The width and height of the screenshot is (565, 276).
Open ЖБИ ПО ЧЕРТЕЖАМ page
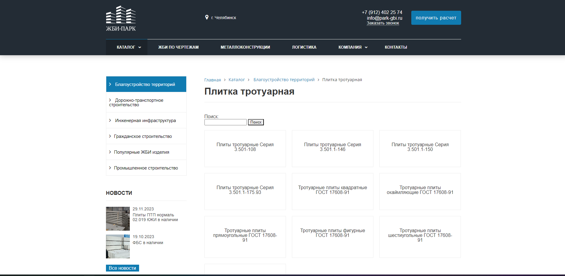point(179,47)
